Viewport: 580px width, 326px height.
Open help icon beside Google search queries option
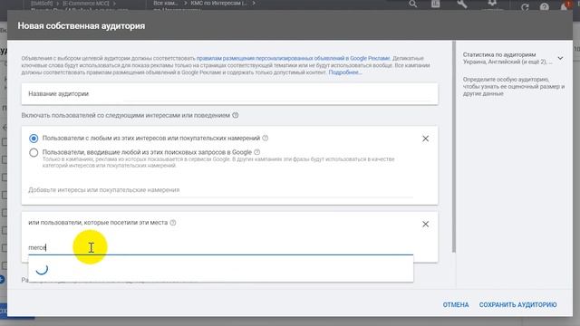point(257,152)
